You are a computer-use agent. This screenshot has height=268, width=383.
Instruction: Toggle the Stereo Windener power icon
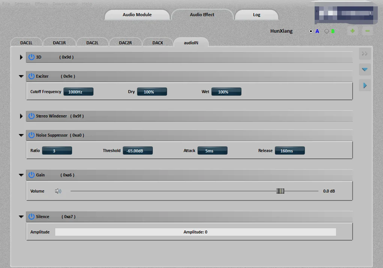tap(31, 116)
